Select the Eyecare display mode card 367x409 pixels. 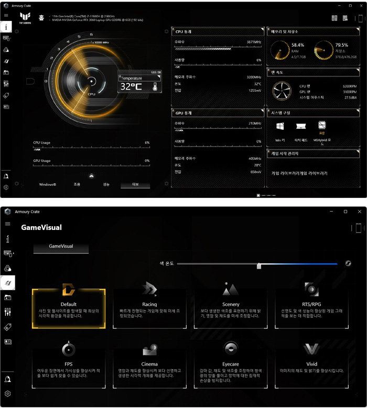pos(231,368)
